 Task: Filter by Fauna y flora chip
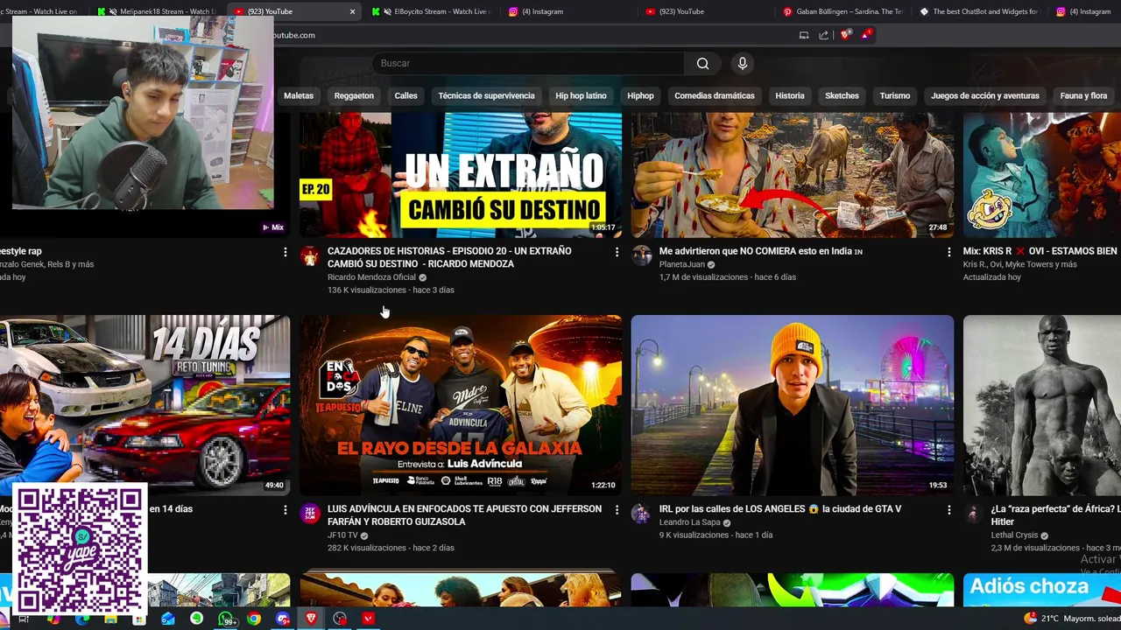[1083, 95]
